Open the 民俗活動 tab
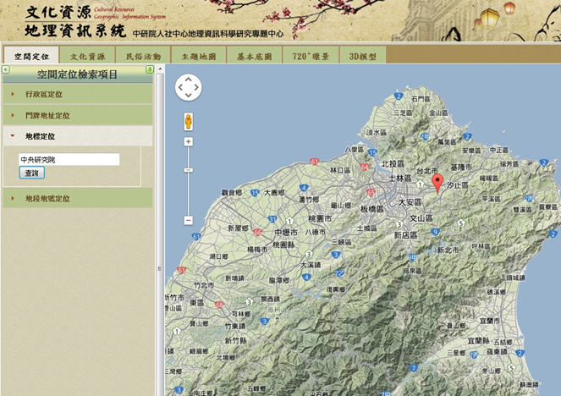This screenshot has width=561, height=396. point(143,56)
